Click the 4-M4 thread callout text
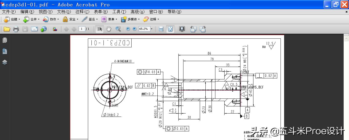Viewport: 349px width, 140px height. [123, 61]
